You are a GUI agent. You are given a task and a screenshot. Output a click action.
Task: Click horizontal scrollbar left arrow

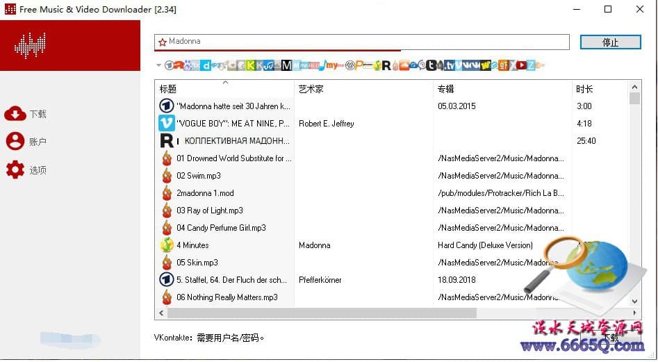pos(162,313)
